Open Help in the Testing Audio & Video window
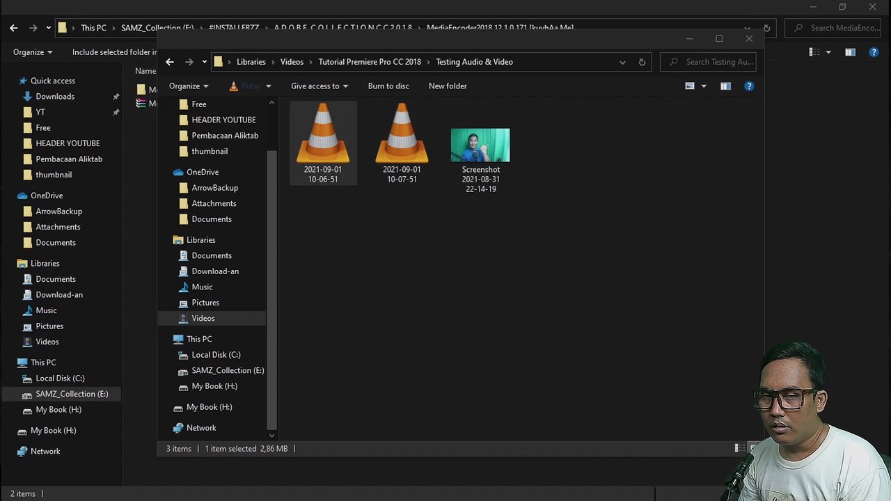891x501 pixels. [749, 86]
